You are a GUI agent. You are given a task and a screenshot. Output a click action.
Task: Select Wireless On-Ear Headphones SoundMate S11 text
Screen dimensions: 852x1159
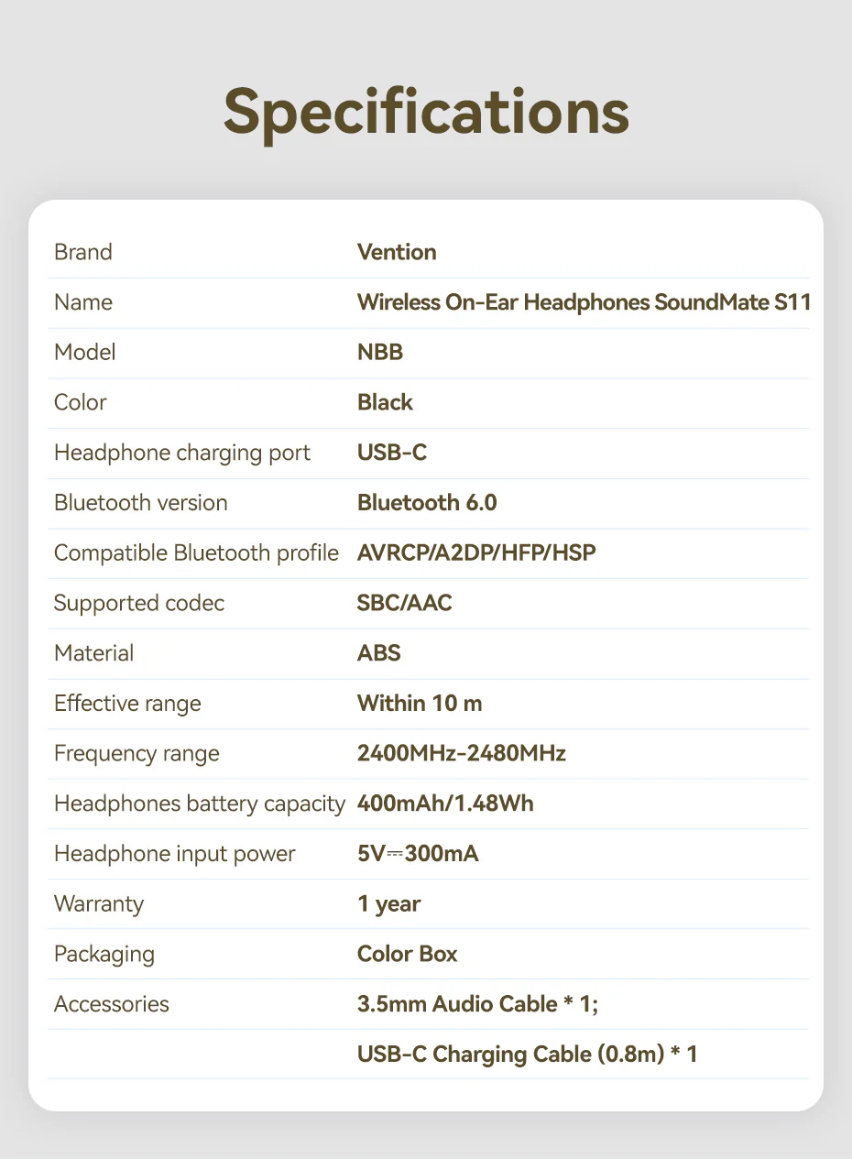coord(584,302)
